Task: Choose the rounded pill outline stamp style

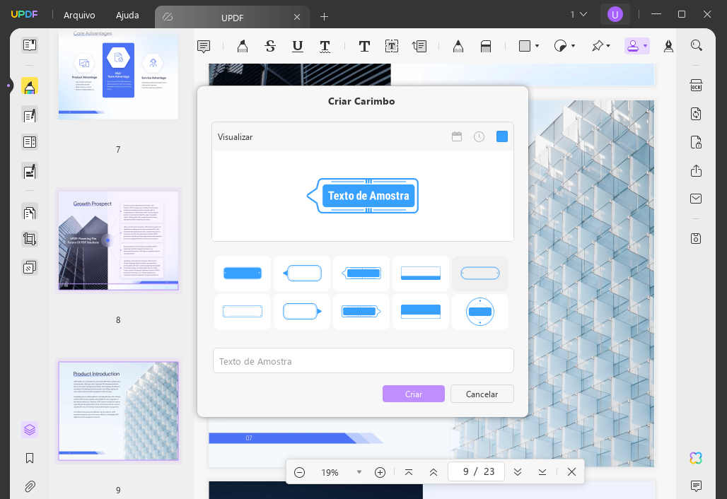Action: (480, 274)
